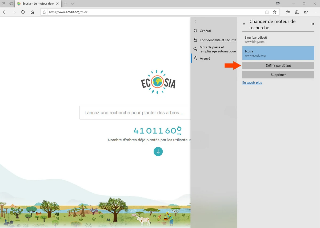Set tabs aside using tabs icon

point(4,3)
